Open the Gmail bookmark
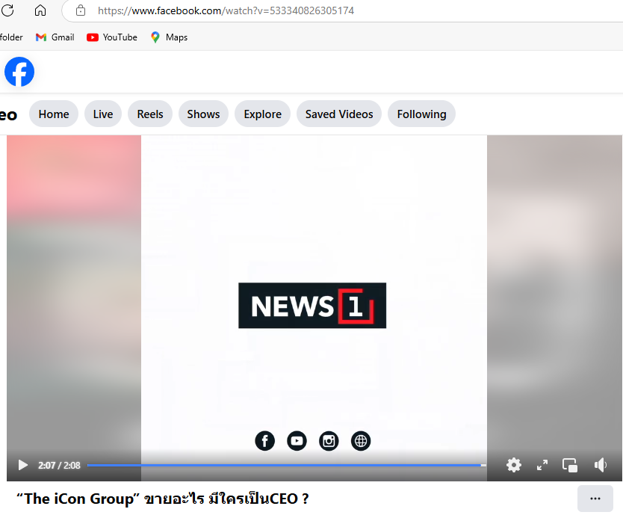Image resolution: width=623 pixels, height=515 pixels. pyautogui.click(x=55, y=37)
